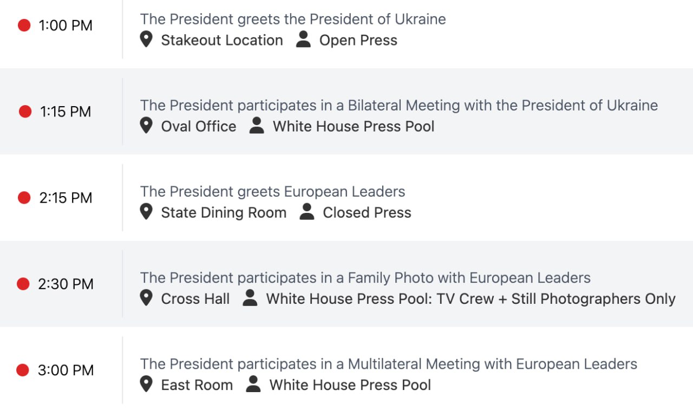
Task: Open the Multilateral Meeting with European Leaders event
Action: pos(388,364)
